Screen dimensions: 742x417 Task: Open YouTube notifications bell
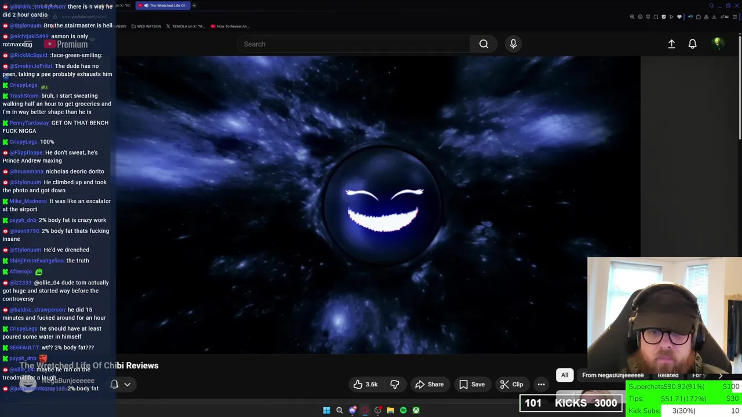click(692, 44)
